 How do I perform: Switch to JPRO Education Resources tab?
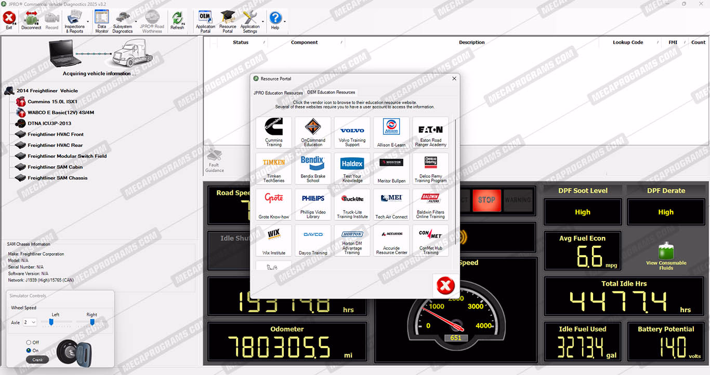pos(278,93)
